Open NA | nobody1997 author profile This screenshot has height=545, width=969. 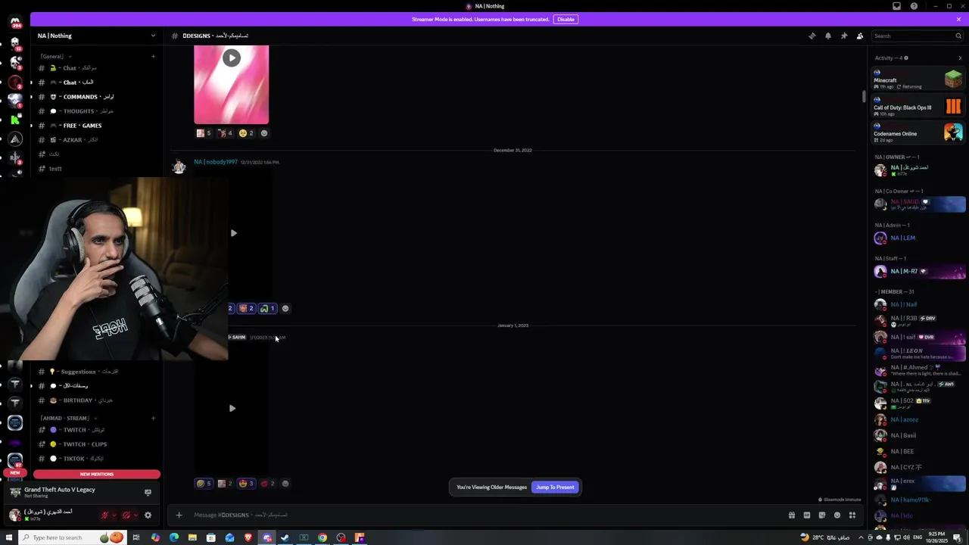216,162
